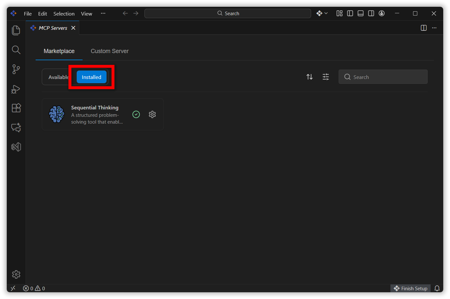Switch to the Custom Server tab
This screenshot has width=450, height=299.
pos(109,51)
